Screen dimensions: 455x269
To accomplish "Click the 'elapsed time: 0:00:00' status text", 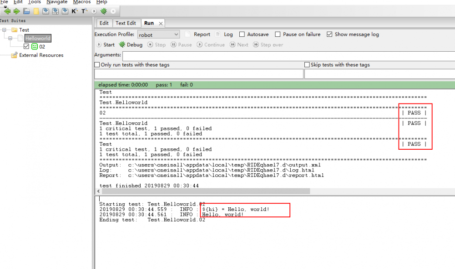I will (x=123, y=85).
